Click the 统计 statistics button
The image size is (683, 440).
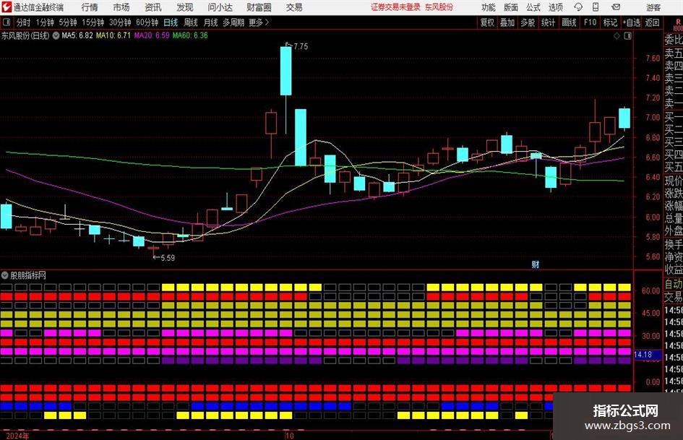548,22
